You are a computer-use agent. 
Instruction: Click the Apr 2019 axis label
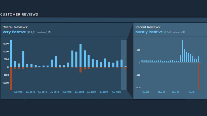(x=42, y=92)
